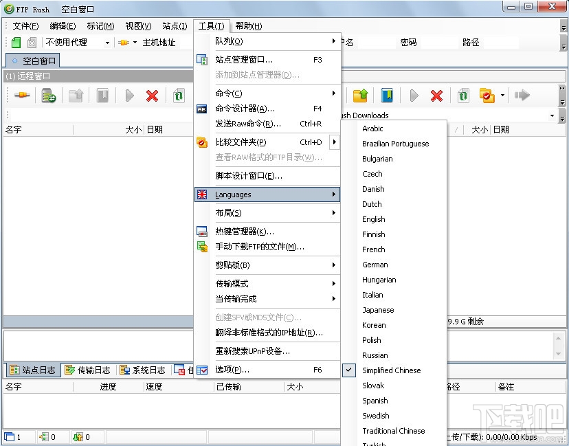The width and height of the screenshot is (569, 446).
Task: Click the window count icon in the status bar
Action: point(10,436)
